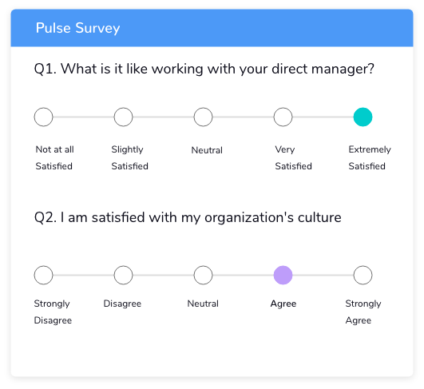Choose Slightly Satisfied circle in Q1
The width and height of the screenshot is (424, 389).
coord(123,117)
